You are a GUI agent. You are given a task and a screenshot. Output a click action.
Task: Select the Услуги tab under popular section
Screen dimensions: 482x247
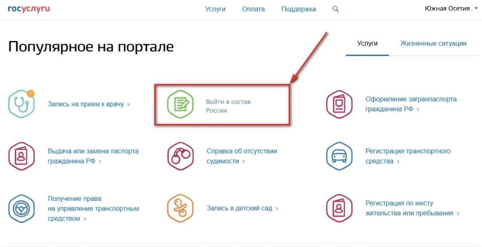click(x=367, y=43)
